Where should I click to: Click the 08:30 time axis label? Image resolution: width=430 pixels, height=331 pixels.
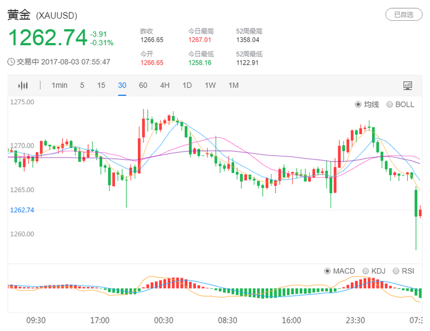tap(227, 320)
